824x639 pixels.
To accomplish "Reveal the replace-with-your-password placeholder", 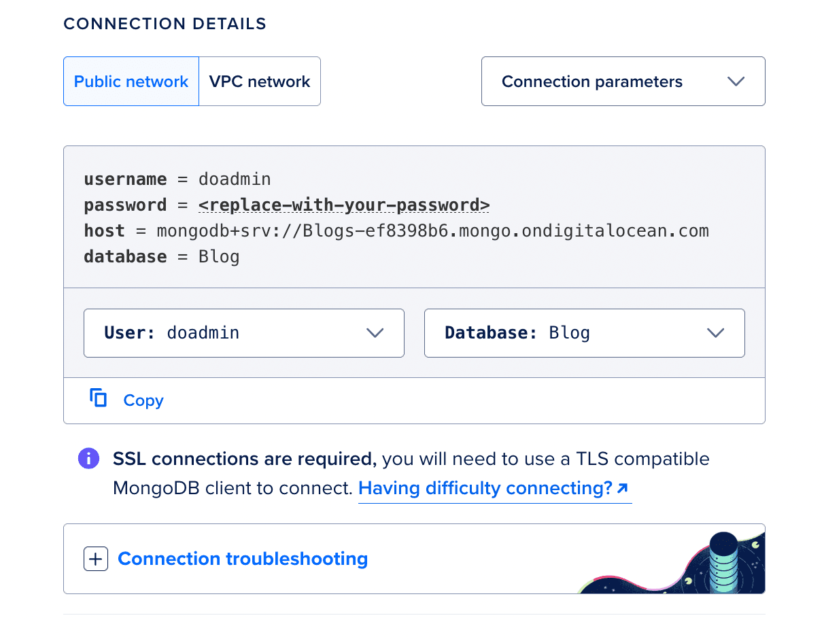I will click(x=344, y=205).
